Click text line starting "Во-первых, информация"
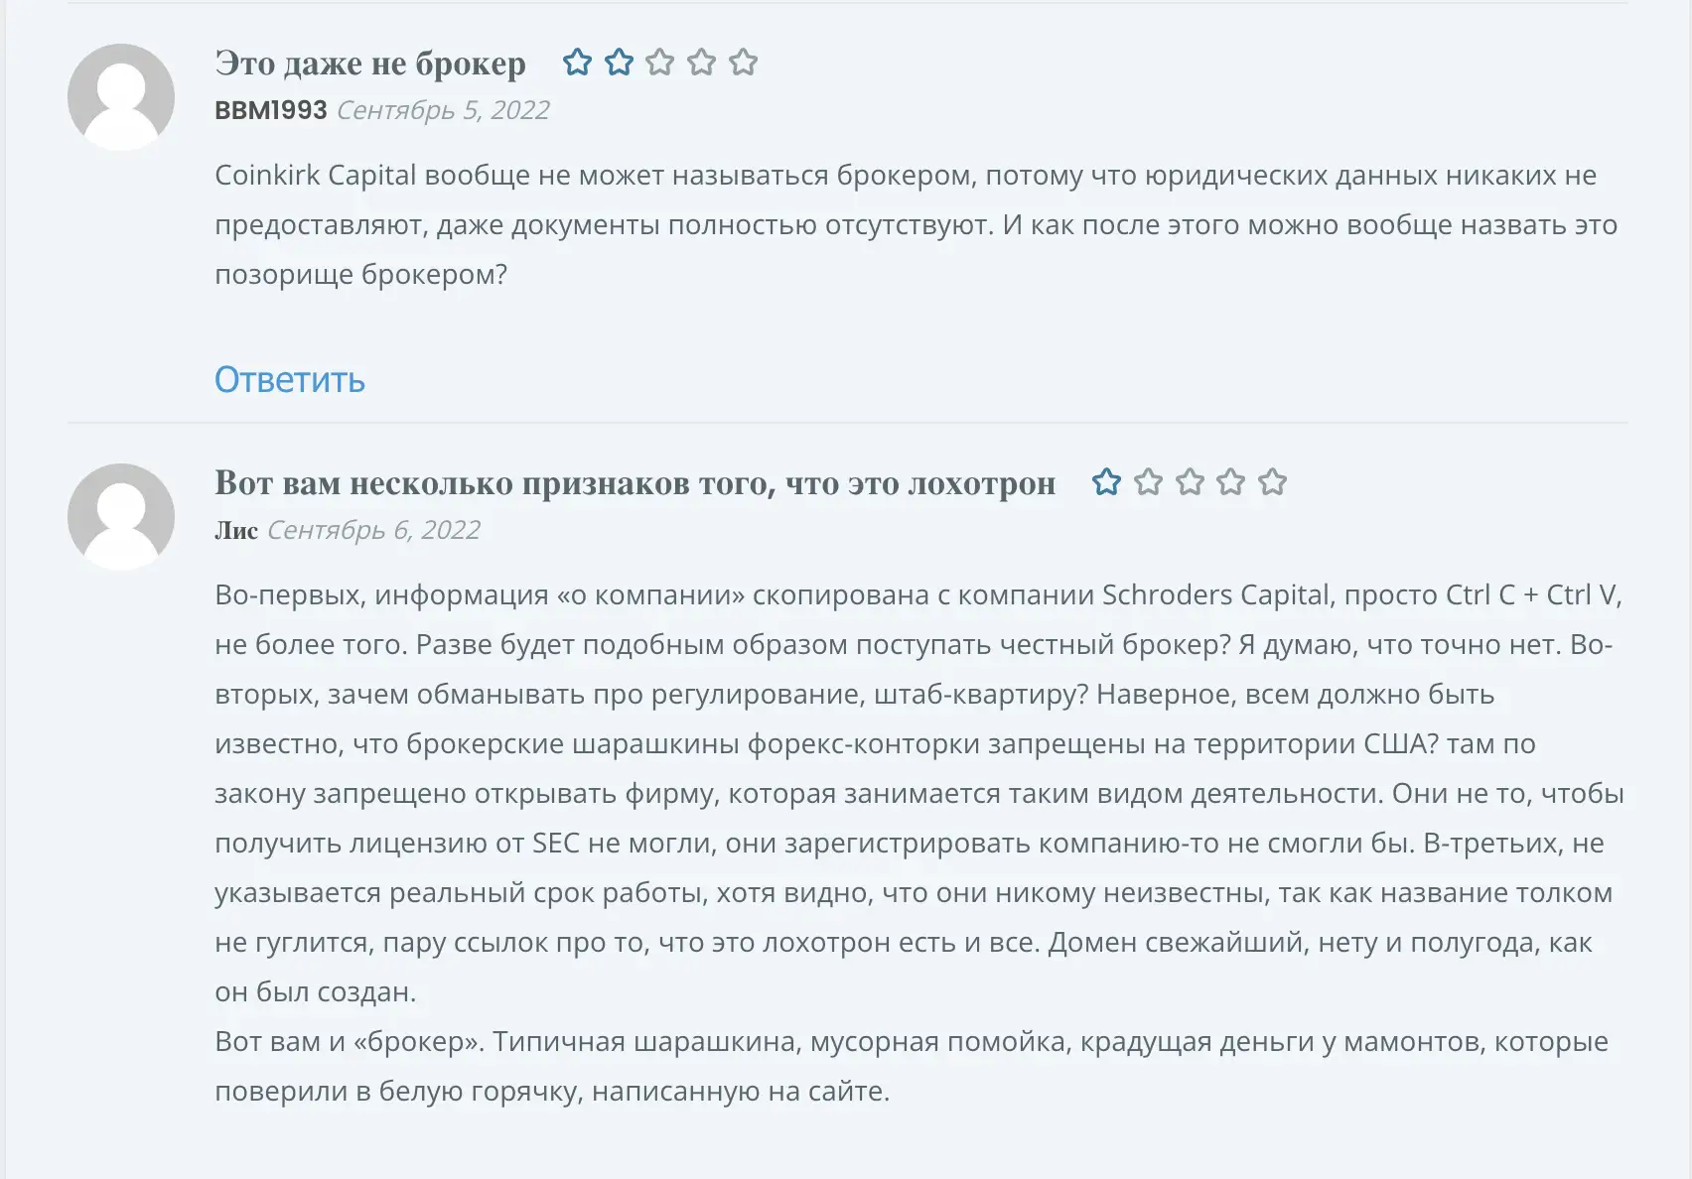 coord(918,595)
